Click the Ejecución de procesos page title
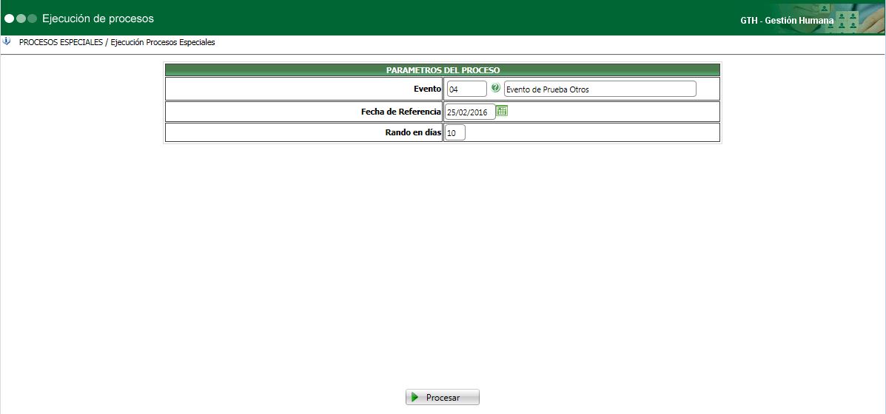Image resolution: width=886 pixels, height=414 pixels. coord(98,18)
